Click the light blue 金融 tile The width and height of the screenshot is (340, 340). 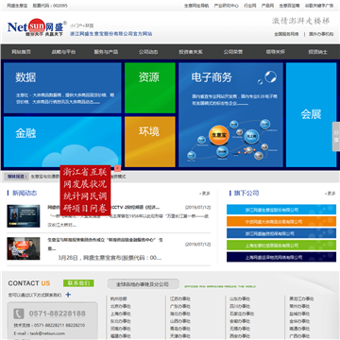(62, 142)
